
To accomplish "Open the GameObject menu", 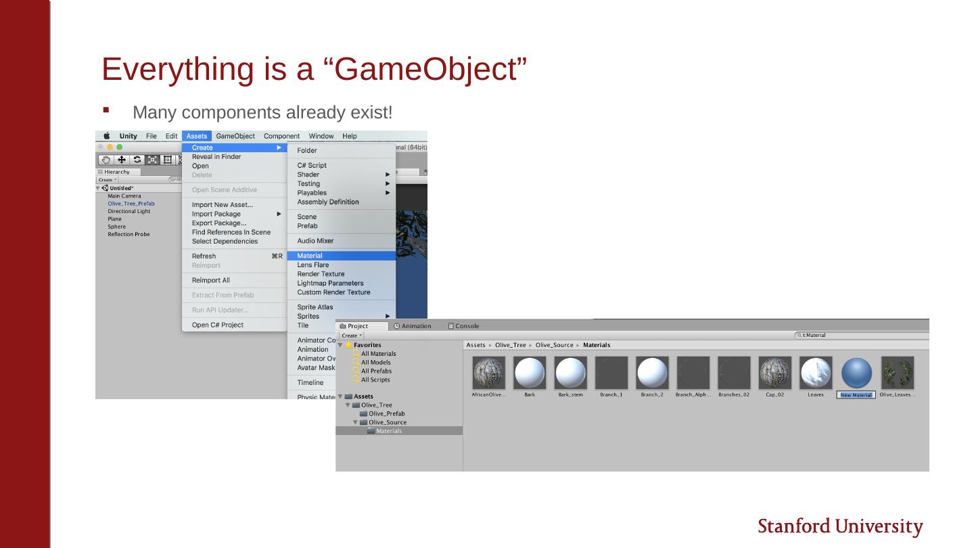I will coord(235,136).
